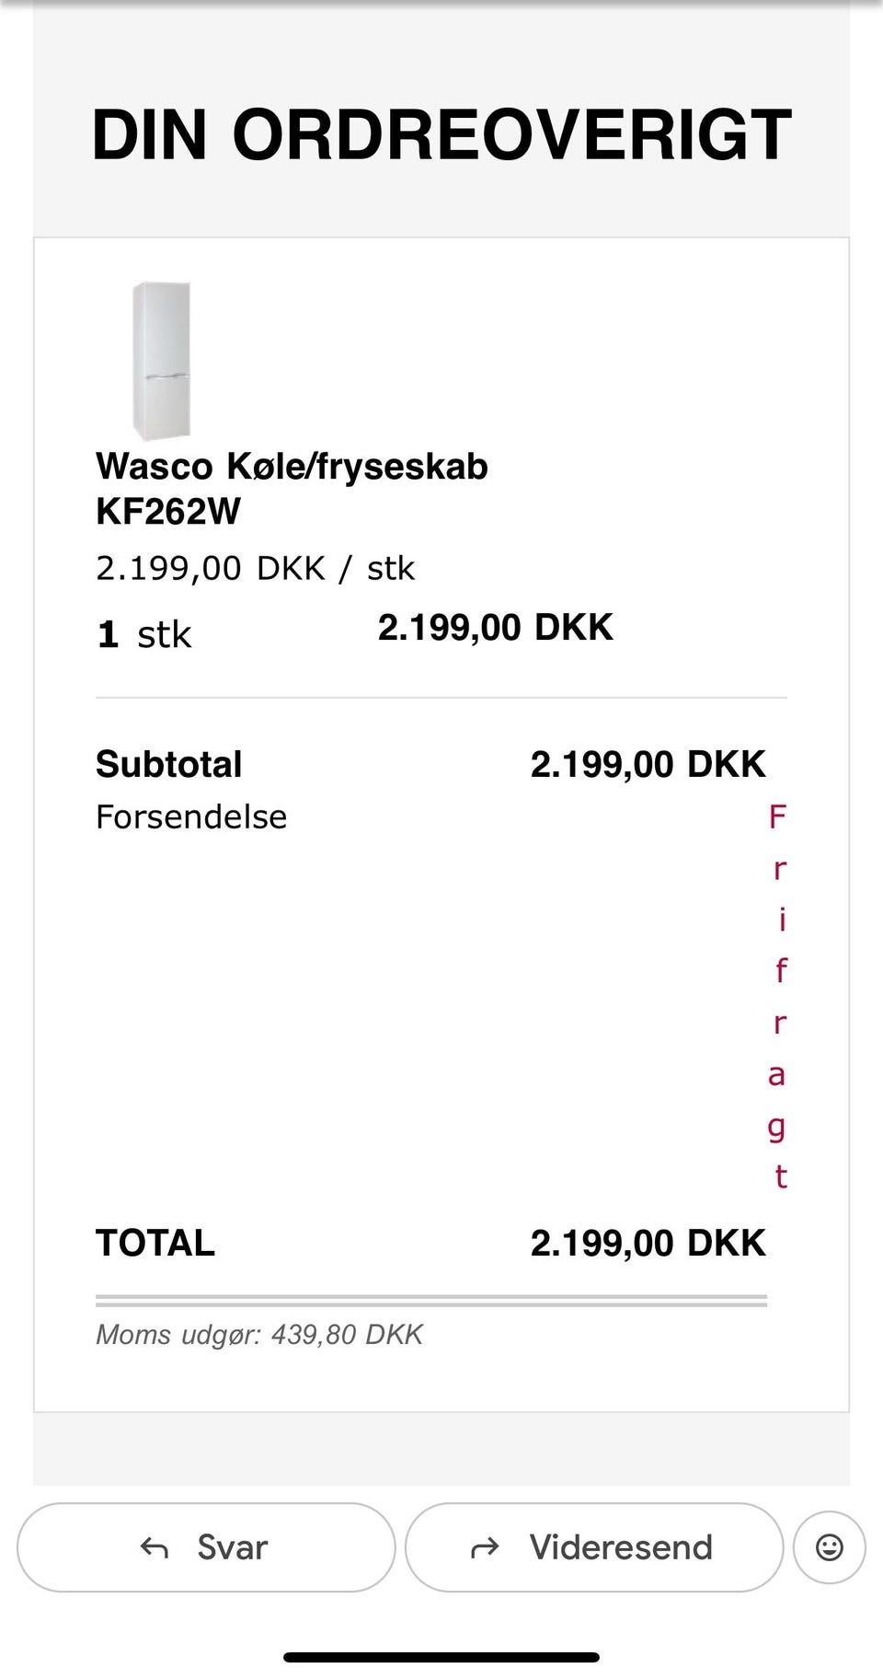The height and width of the screenshot is (1679, 883).
Task: Open the Wasco fridge product thumbnail
Action: pyautogui.click(x=162, y=361)
